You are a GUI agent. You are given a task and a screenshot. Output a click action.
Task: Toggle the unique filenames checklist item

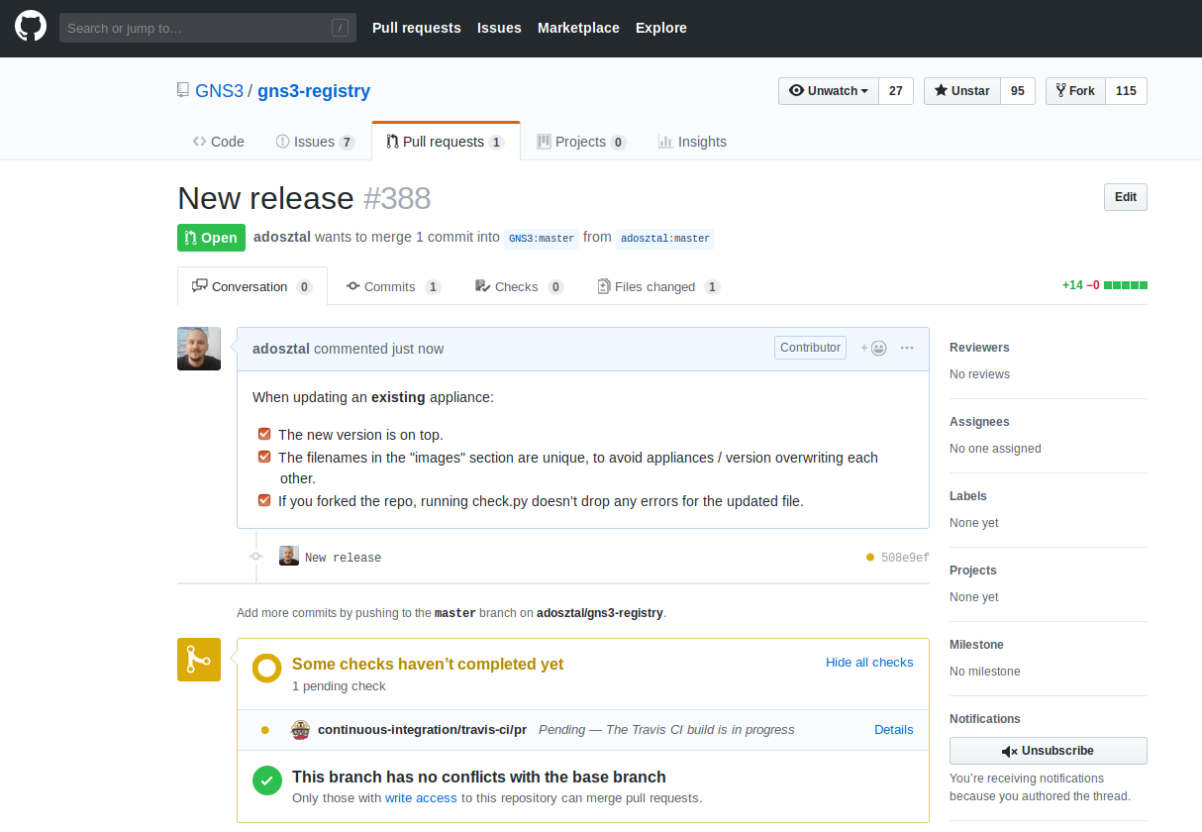264,457
